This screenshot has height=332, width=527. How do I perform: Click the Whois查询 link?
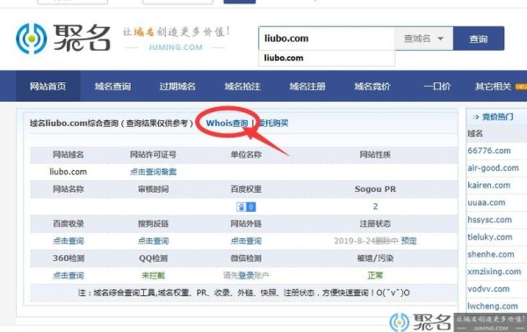(227, 123)
